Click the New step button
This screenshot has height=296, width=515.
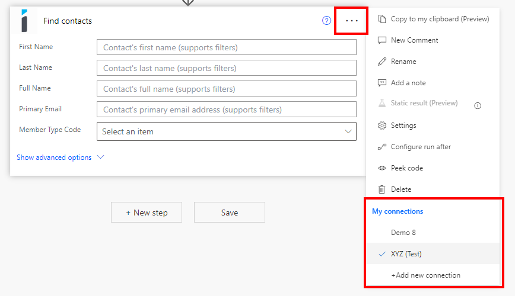click(147, 213)
